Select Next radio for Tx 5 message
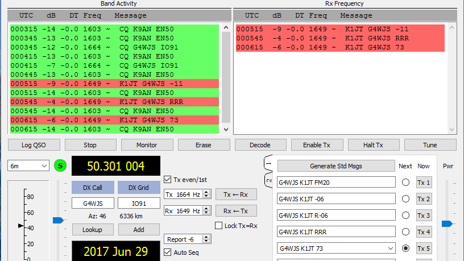This screenshot has width=464, height=261. (x=405, y=248)
